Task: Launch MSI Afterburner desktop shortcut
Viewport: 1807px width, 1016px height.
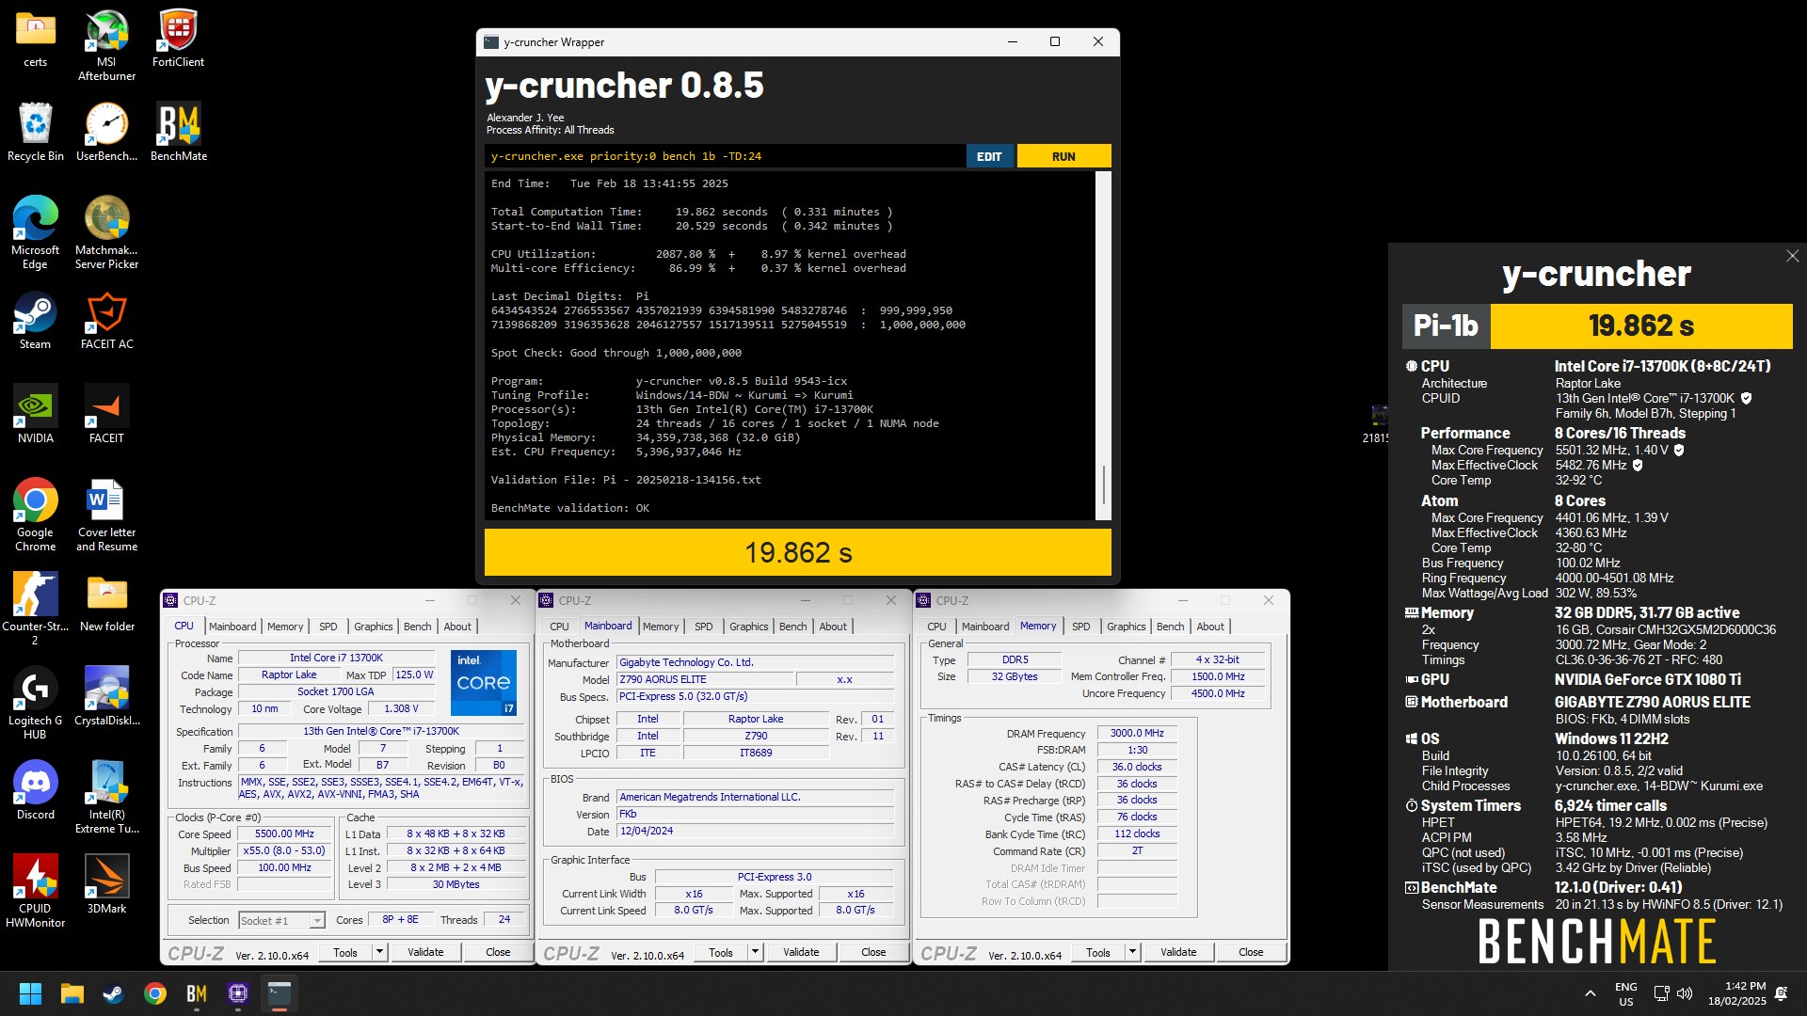Action: (x=106, y=45)
